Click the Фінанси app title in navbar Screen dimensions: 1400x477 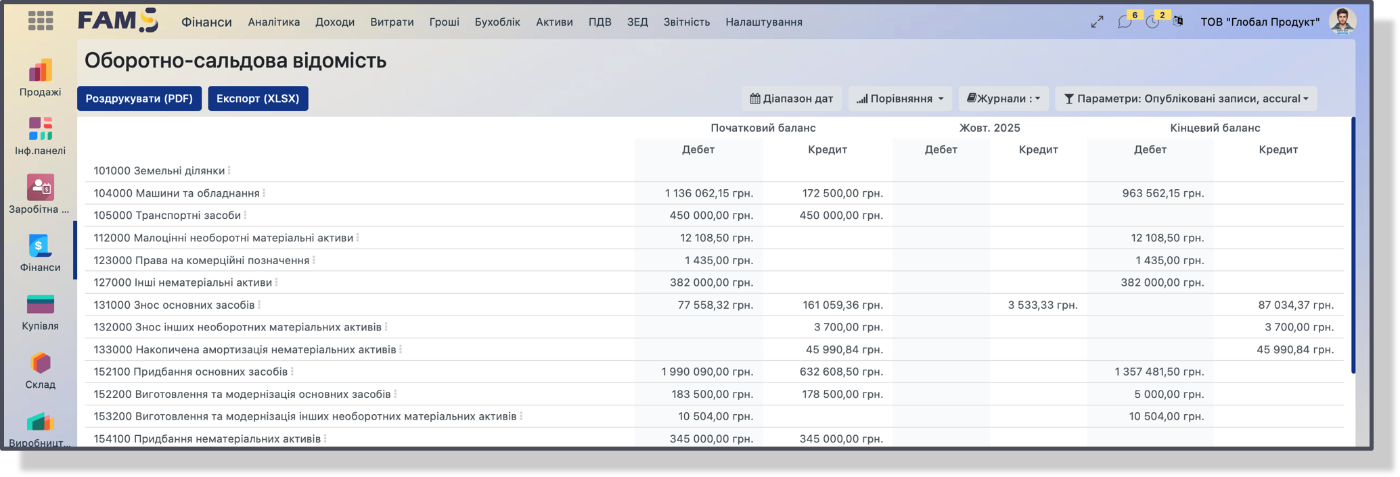[206, 22]
